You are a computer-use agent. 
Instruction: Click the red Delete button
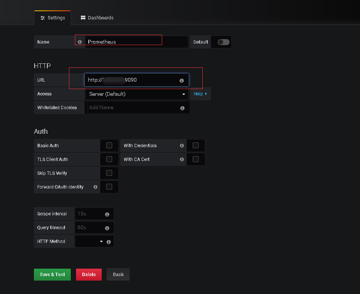[89, 275]
